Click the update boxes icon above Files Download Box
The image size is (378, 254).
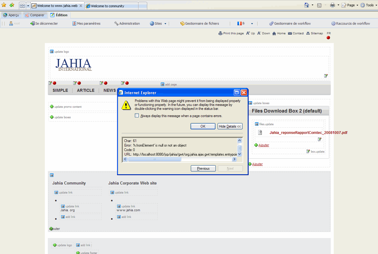[250, 103]
